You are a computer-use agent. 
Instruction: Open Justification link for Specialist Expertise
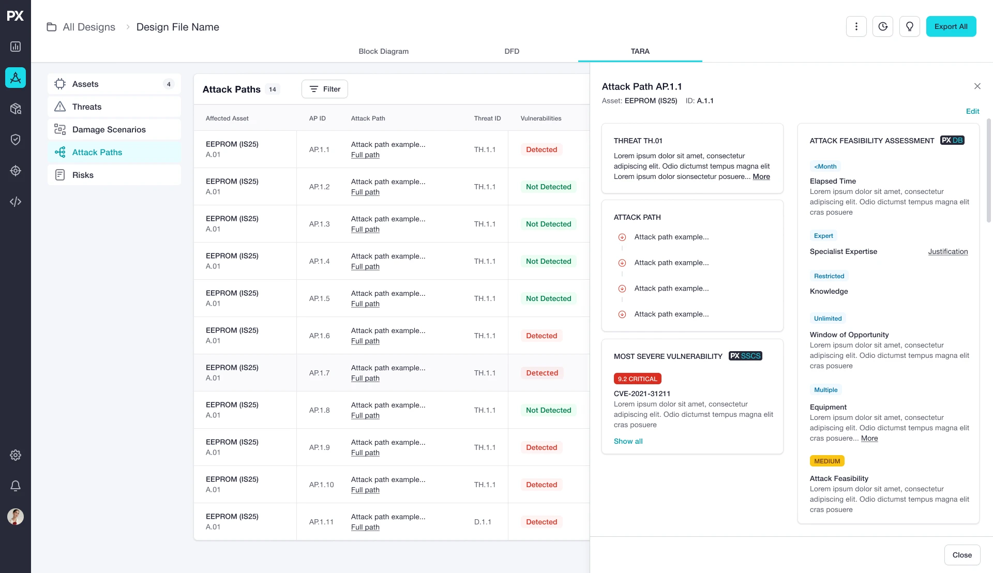click(x=948, y=251)
